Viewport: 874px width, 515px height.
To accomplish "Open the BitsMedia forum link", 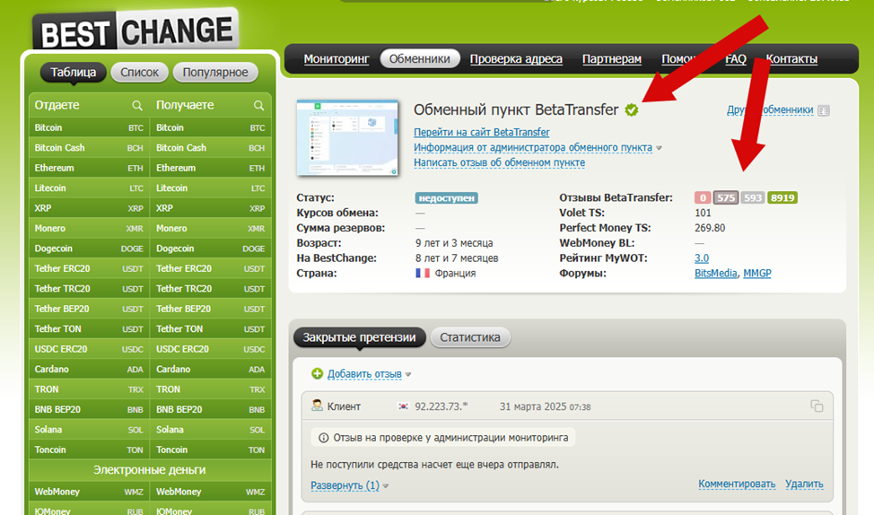I will [716, 273].
